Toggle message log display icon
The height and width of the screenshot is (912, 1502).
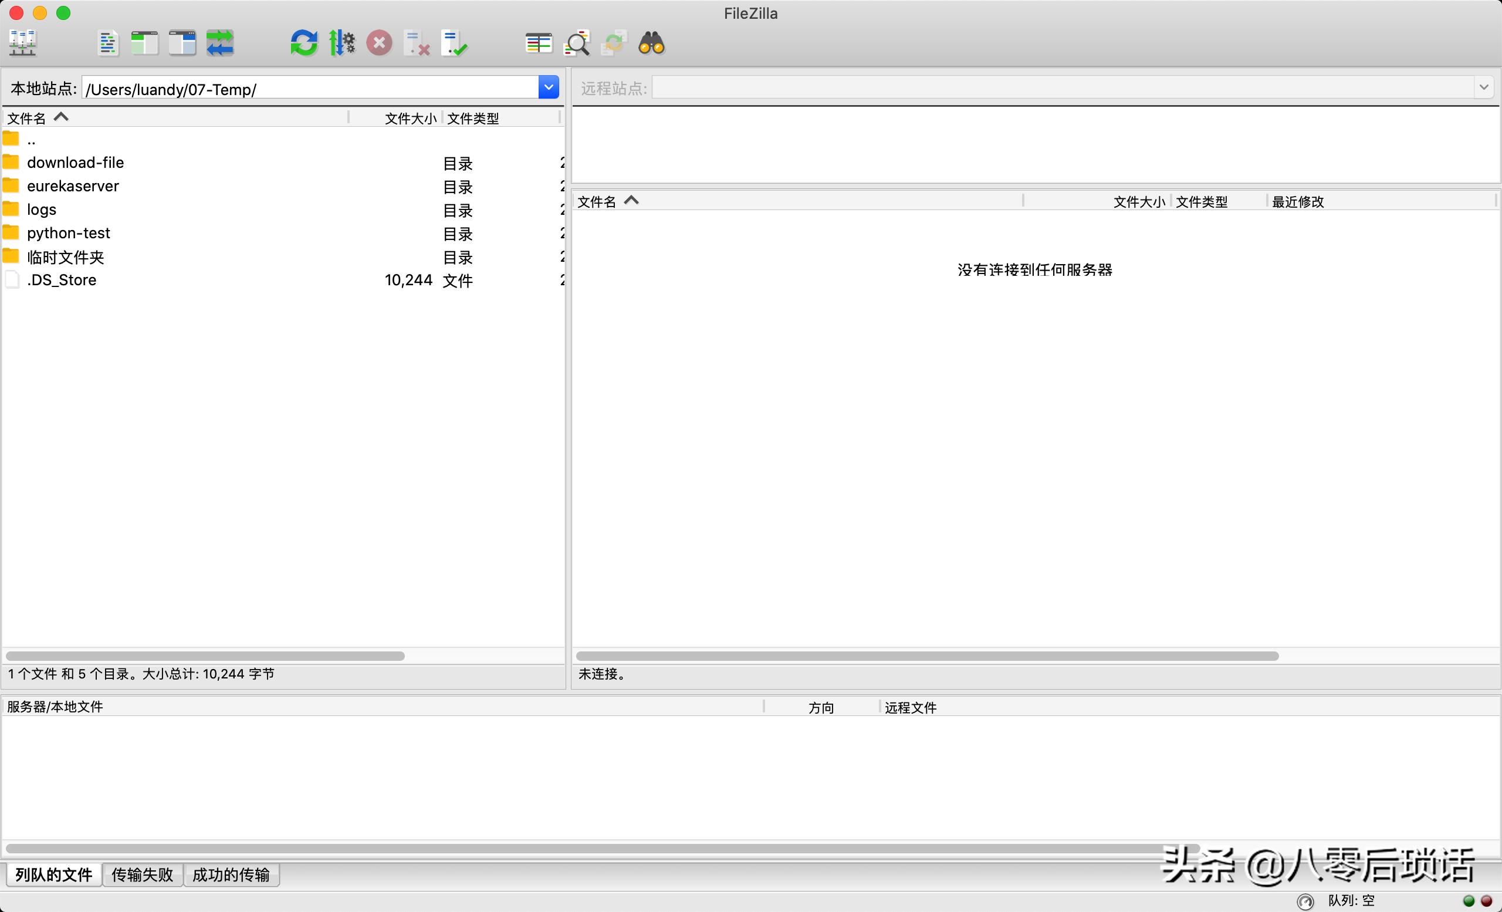(x=108, y=43)
